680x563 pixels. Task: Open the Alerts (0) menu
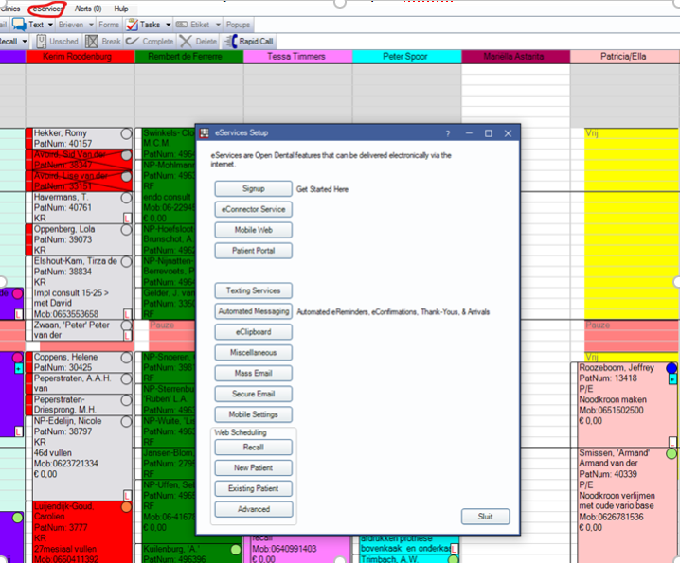pos(87,9)
